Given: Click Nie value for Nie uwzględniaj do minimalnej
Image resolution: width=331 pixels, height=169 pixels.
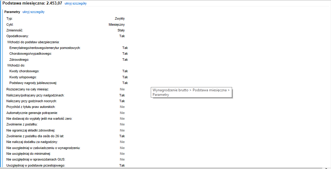Looking at the screenshot, I should (x=122, y=154).
